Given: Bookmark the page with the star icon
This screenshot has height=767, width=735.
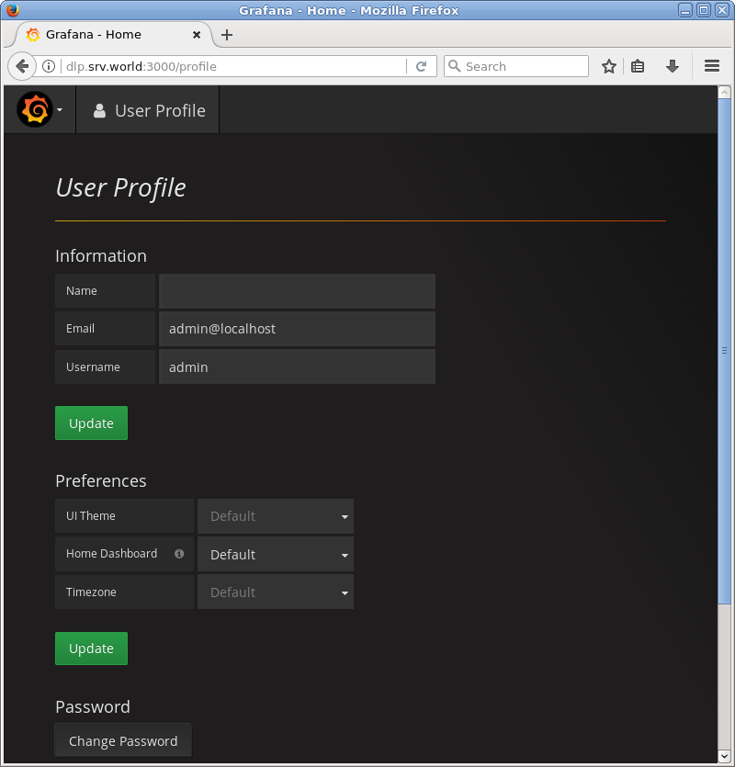Looking at the screenshot, I should tap(608, 65).
